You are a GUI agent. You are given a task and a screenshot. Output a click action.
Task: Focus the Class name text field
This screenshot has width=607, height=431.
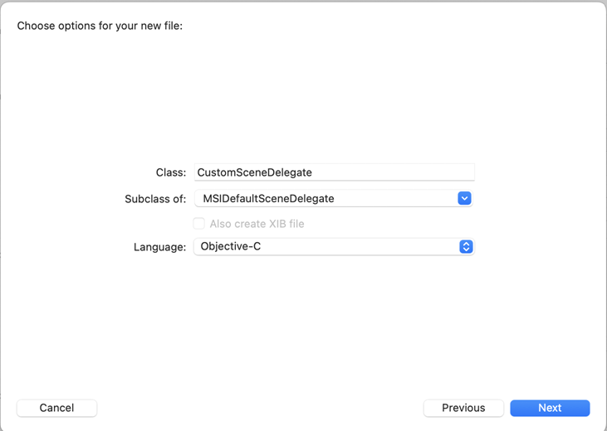point(334,172)
